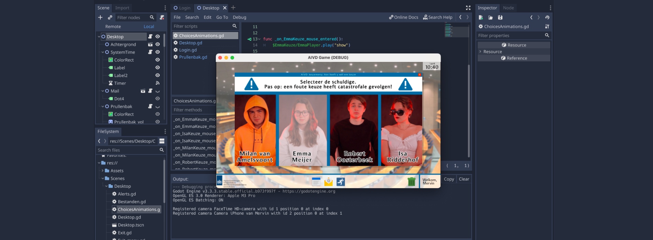Open the script attached to Desktop node
653x240 pixels.
[x=150, y=37]
